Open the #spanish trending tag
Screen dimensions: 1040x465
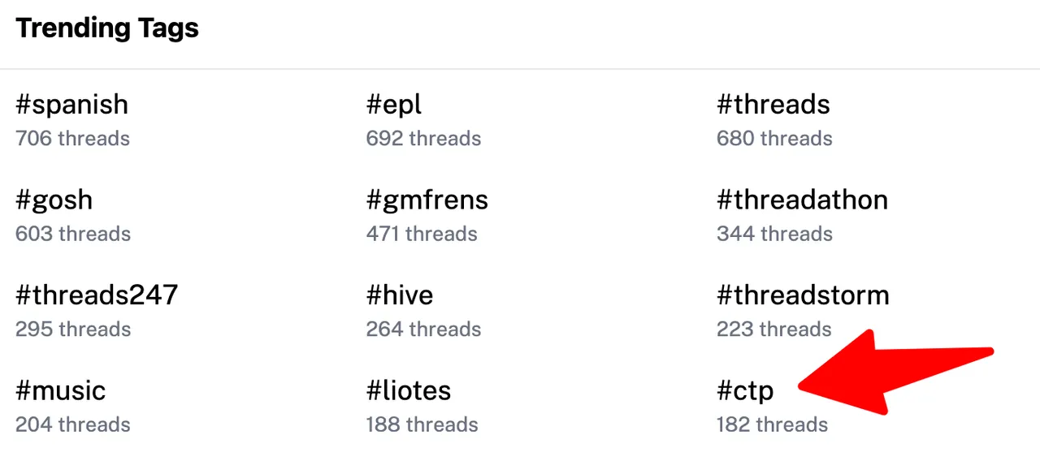coord(71,105)
